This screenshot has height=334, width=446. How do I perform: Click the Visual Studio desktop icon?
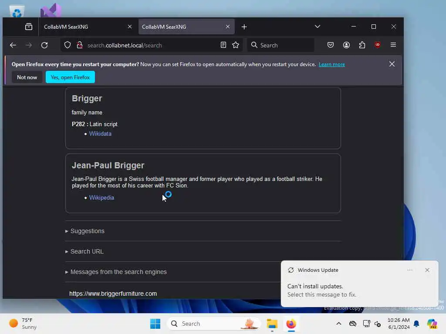pos(51,10)
